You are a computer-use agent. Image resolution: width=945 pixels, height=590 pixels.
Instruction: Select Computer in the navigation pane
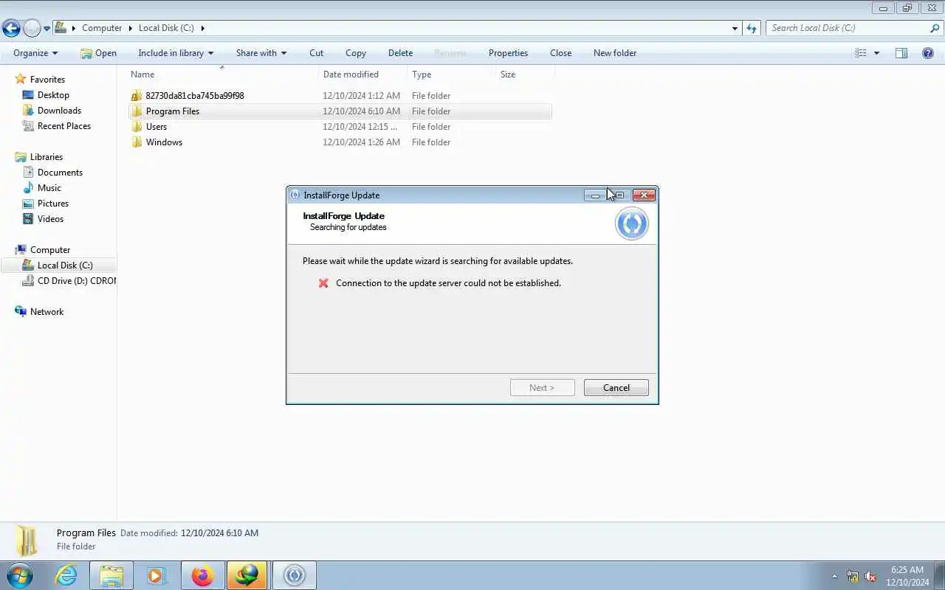point(50,250)
